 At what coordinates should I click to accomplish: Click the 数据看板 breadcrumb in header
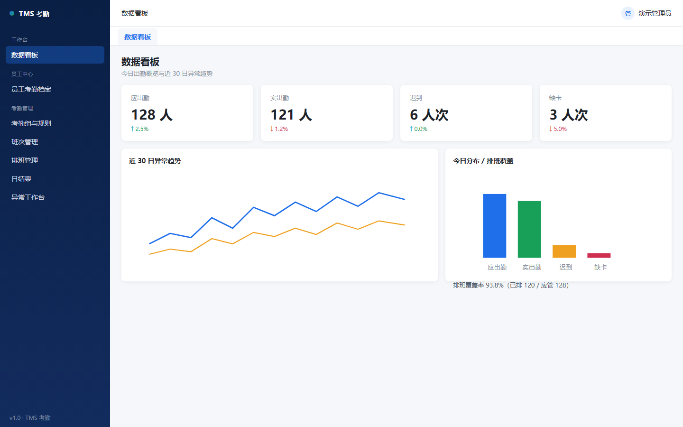click(135, 13)
